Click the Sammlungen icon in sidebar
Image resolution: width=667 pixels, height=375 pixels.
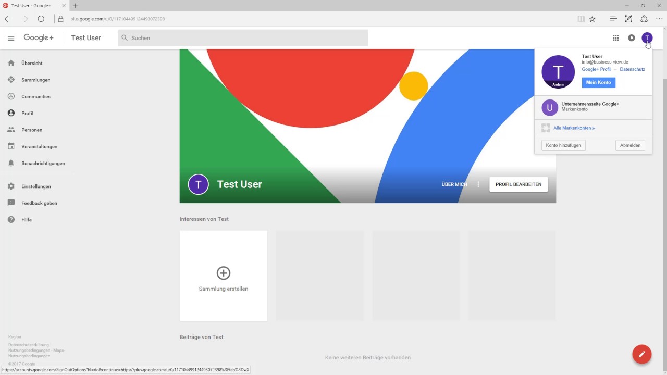pos(11,80)
